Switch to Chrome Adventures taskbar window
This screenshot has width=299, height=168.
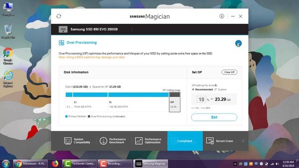click(x=30, y=164)
